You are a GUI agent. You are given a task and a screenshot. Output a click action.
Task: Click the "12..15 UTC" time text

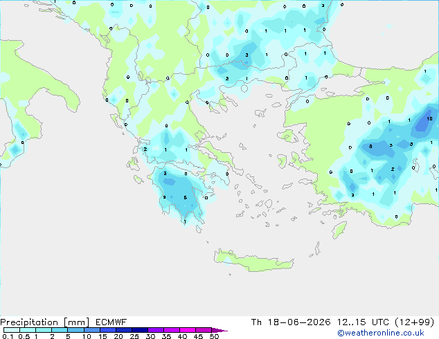coord(363,322)
